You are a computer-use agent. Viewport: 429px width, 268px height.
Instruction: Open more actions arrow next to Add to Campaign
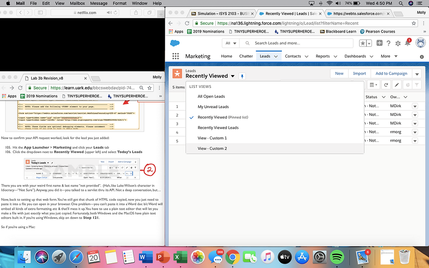click(417, 74)
